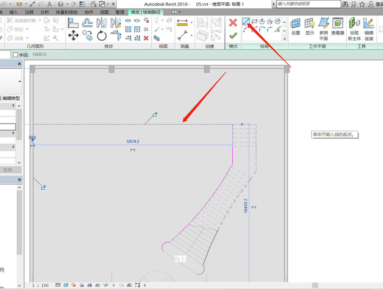The height and width of the screenshot is (290, 383).
Task: Switch to the 体量和场地 tab
Action: click(67, 12)
